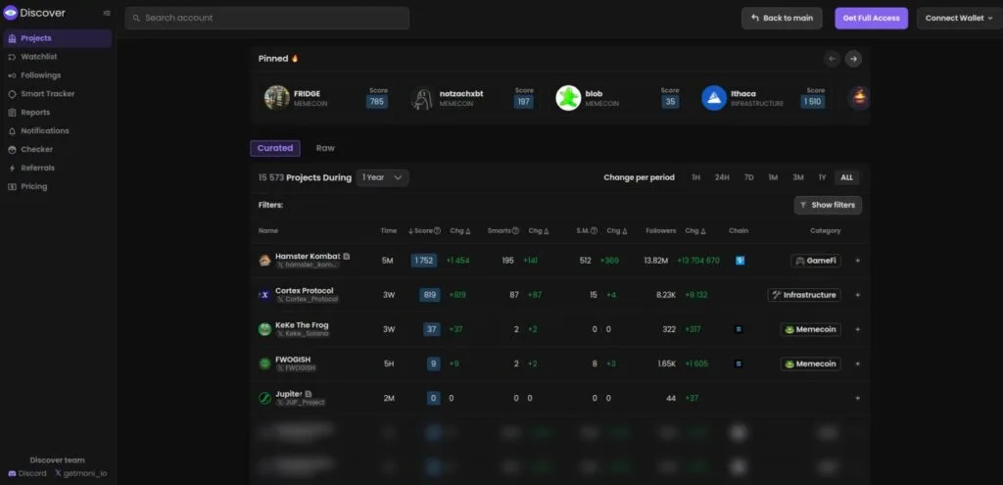Sort by Time column header
Screen dimensions: 1003x485
pyautogui.click(x=389, y=231)
